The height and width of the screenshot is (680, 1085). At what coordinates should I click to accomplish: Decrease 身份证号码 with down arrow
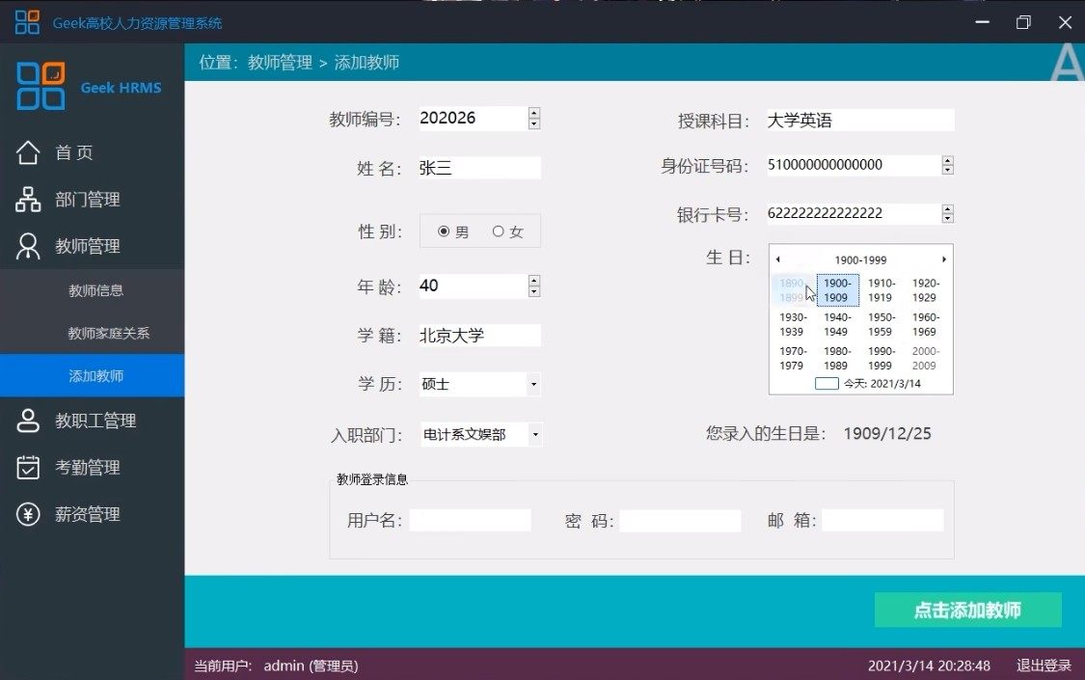(948, 170)
